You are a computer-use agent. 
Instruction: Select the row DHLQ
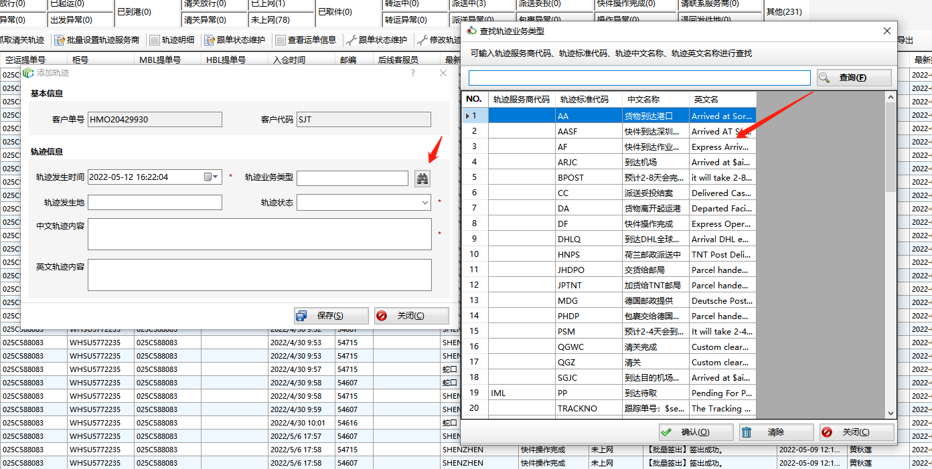pos(609,239)
